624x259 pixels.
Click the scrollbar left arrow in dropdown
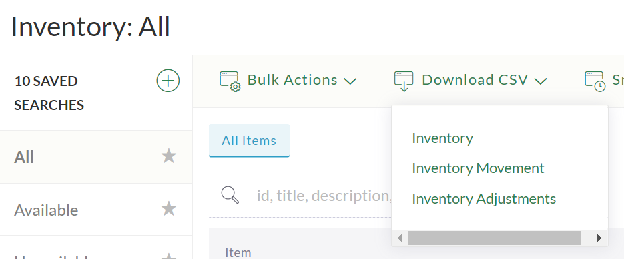[400, 238]
